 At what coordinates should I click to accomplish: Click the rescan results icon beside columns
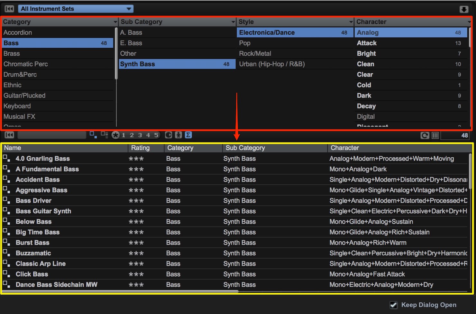[425, 135]
